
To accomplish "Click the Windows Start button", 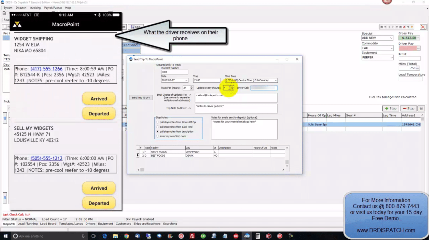I will pyautogui.click(x=5, y=236).
